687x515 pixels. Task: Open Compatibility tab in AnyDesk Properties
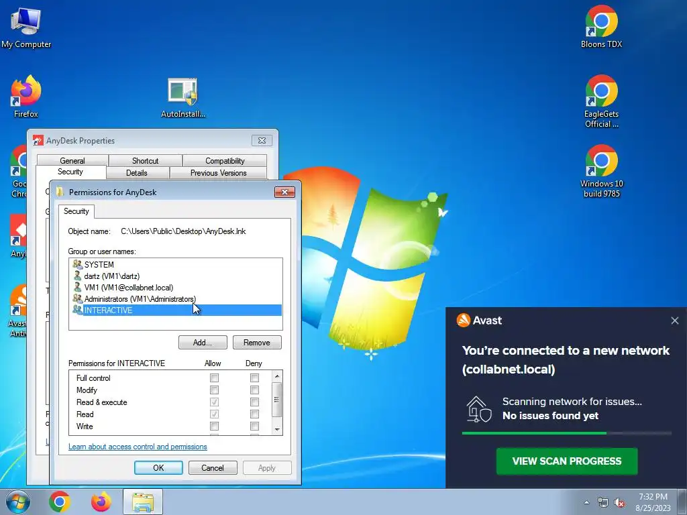click(x=225, y=160)
